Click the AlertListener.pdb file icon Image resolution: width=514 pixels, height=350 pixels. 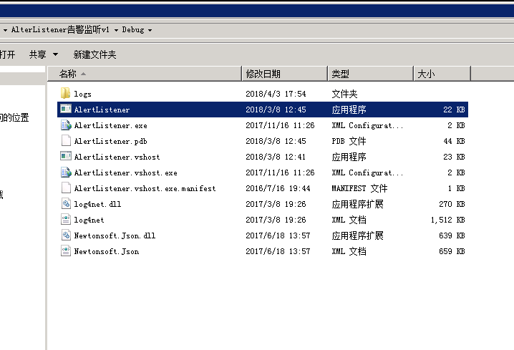[x=66, y=140]
